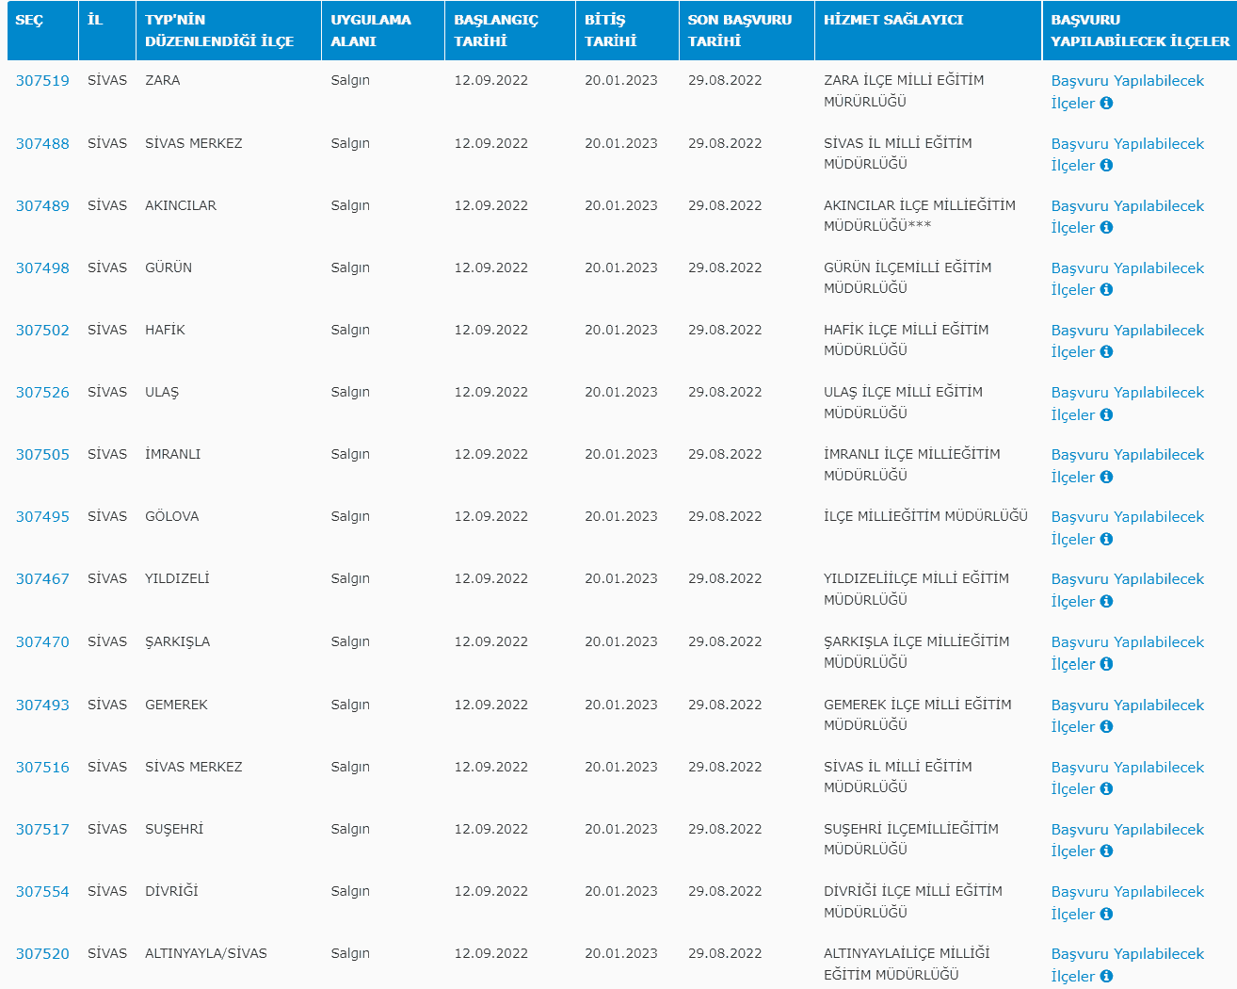1237x989 pixels.
Task: Select record 307554 for DİVRİĞİ
Action: click(x=42, y=892)
